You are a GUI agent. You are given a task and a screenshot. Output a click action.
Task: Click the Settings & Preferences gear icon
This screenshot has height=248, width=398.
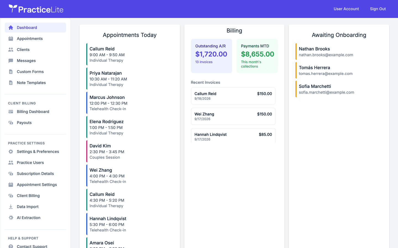pos(11,152)
